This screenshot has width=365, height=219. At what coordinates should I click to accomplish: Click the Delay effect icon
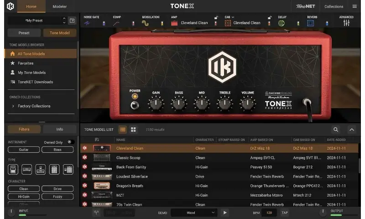[x=282, y=23]
